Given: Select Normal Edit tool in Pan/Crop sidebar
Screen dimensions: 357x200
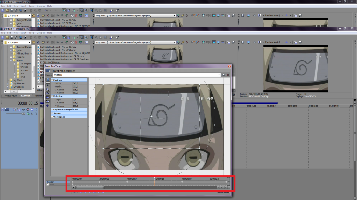Looking at the screenshot, I should [x=47, y=85].
